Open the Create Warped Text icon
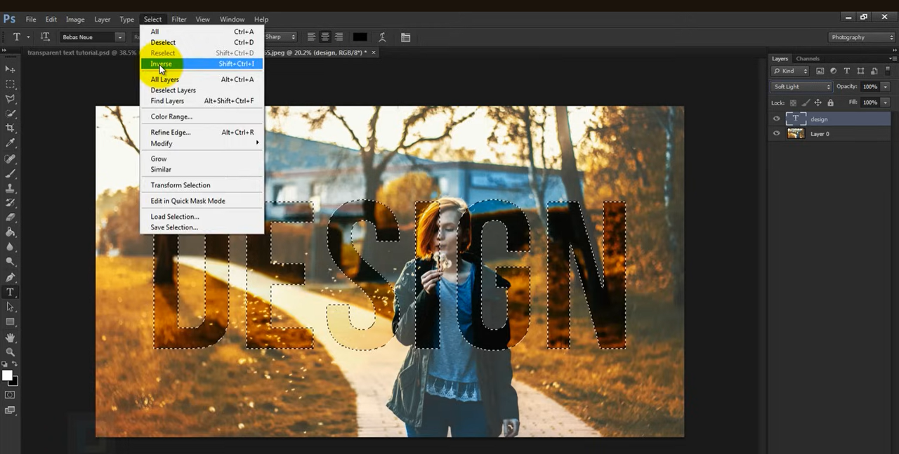 point(382,37)
